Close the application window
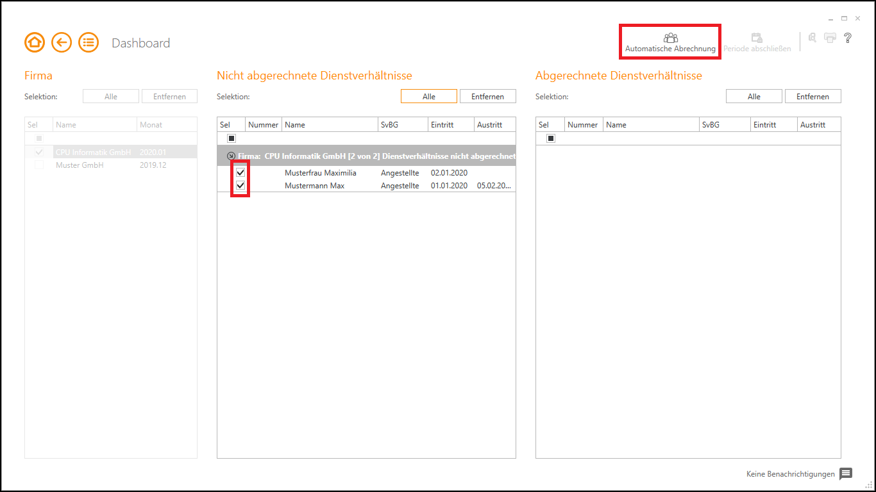Image resolution: width=876 pixels, height=492 pixels. tap(857, 19)
